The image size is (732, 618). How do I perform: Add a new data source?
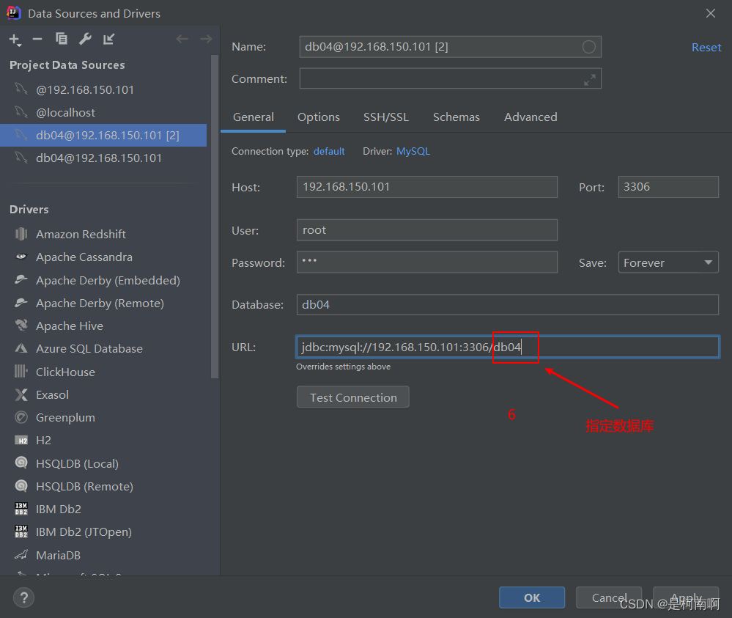tap(15, 39)
